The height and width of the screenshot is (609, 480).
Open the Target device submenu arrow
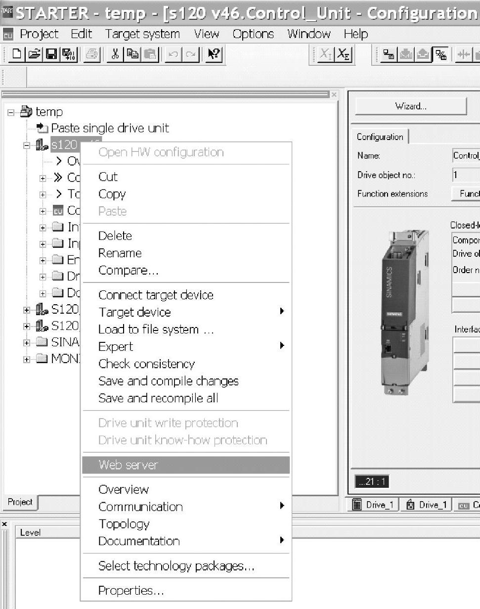pyautogui.click(x=282, y=312)
